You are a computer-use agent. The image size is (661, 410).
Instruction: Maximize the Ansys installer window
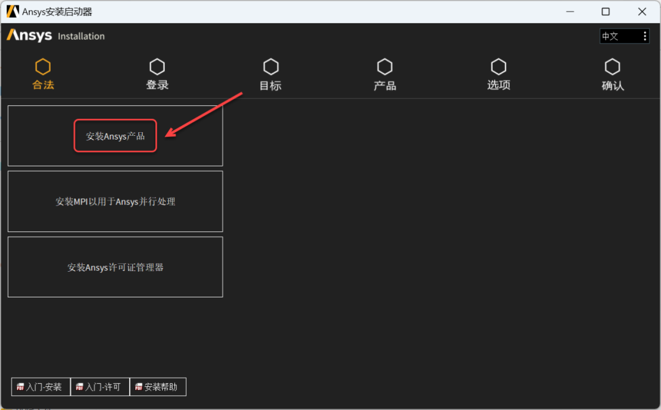pyautogui.click(x=605, y=12)
